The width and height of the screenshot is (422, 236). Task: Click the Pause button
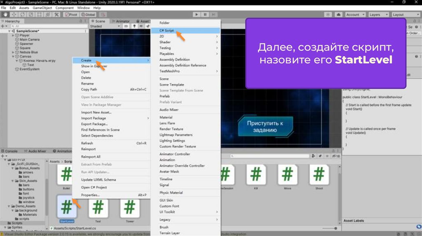pyautogui.click(x=205, y=14)
